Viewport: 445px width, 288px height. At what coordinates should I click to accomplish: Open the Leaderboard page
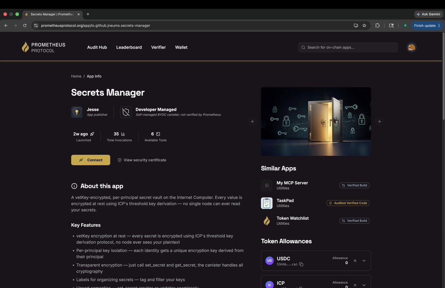129,47
